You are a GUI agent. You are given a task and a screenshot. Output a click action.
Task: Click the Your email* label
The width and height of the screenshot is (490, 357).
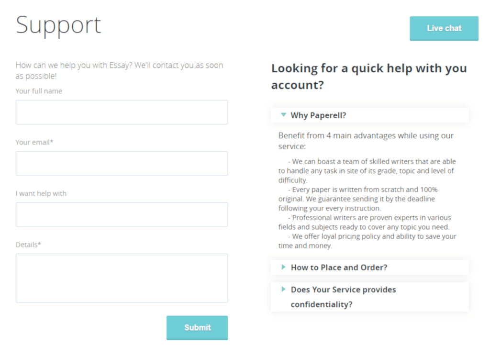(34, 142)
